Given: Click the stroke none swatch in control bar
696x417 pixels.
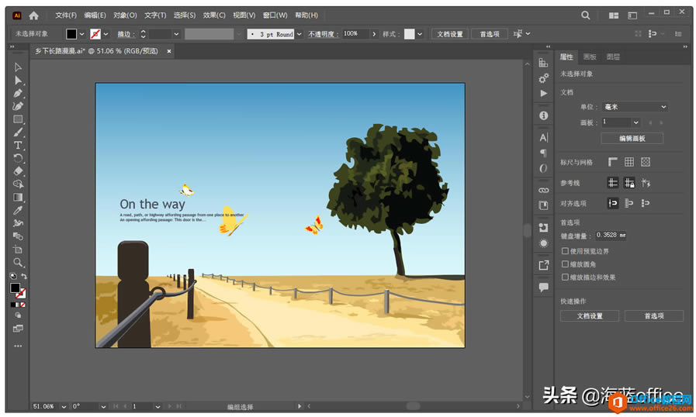Looking at the screenshot, I should pyautogui.click(x=95, y=34).
